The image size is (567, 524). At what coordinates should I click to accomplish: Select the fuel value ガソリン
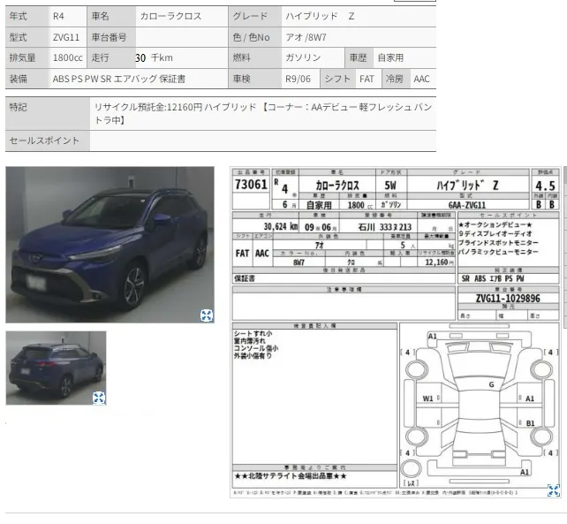303,58
